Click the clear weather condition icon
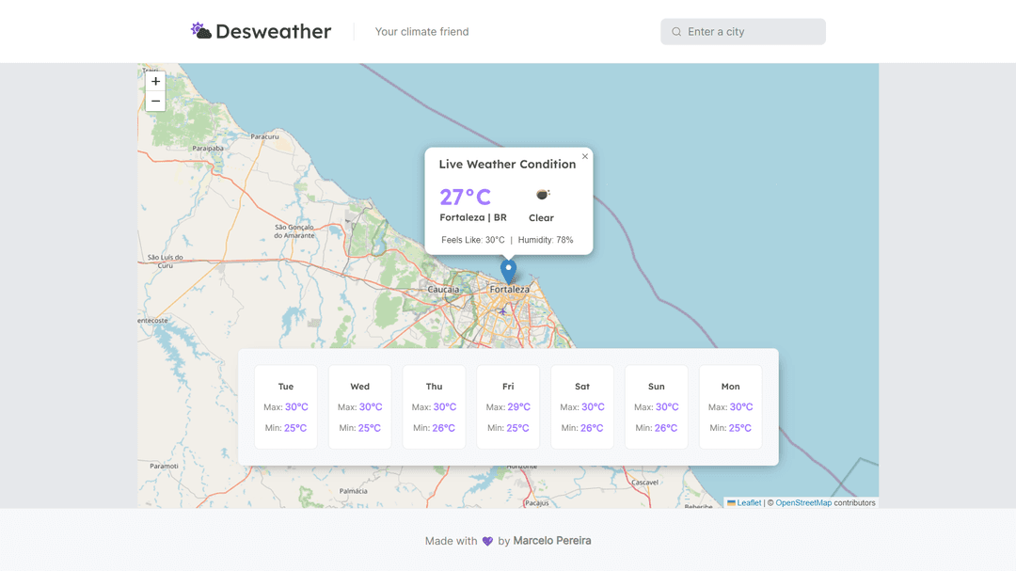The width and height of the screenshot is (1016, 571). coord(542,195)
